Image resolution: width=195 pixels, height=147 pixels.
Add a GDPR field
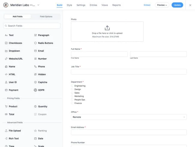coord(39,90)
